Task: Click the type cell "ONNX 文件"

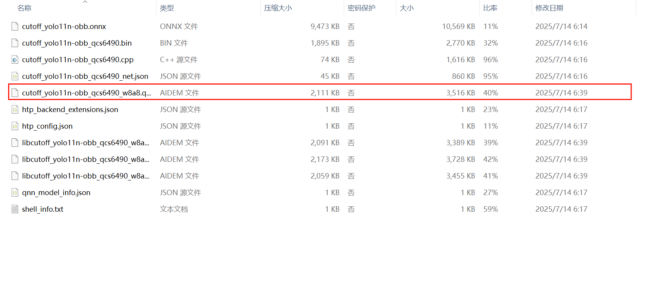Action: [x=179, y=26]
